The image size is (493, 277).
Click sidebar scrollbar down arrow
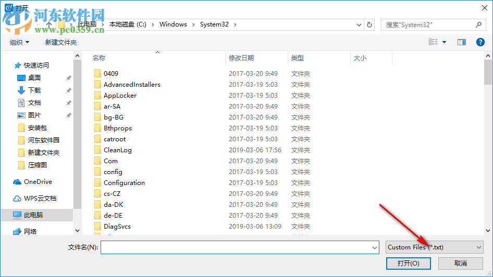[77, 231]
